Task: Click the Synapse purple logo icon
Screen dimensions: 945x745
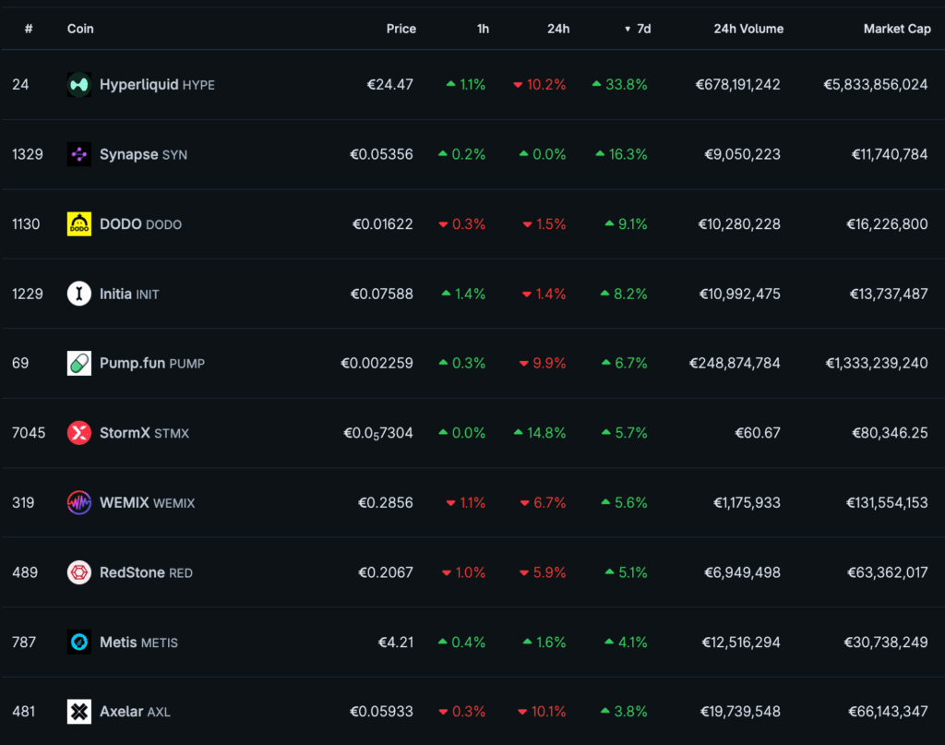Action: pyautogui.click(x=79, y=154)
